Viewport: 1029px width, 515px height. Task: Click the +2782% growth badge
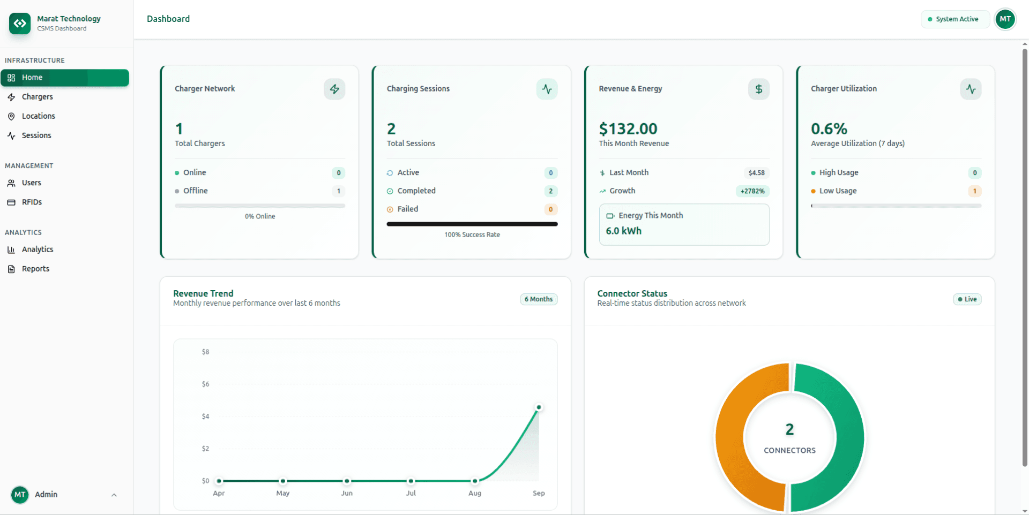(x=752, y=191)
